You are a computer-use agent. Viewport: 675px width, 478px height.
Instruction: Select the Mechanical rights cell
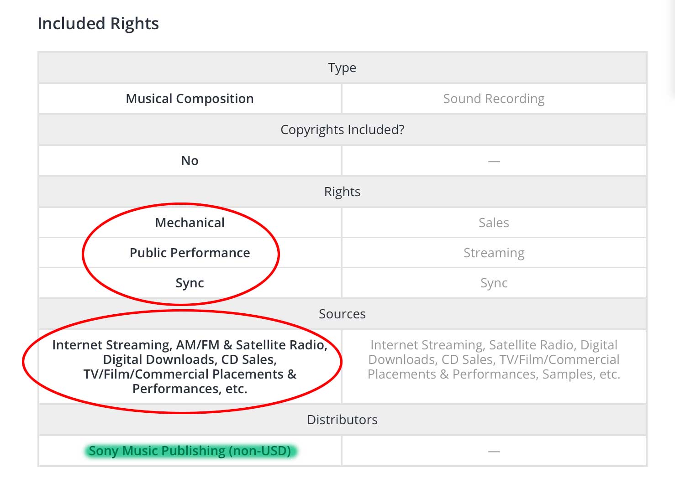pyautogui.click(x=190, y=223)
